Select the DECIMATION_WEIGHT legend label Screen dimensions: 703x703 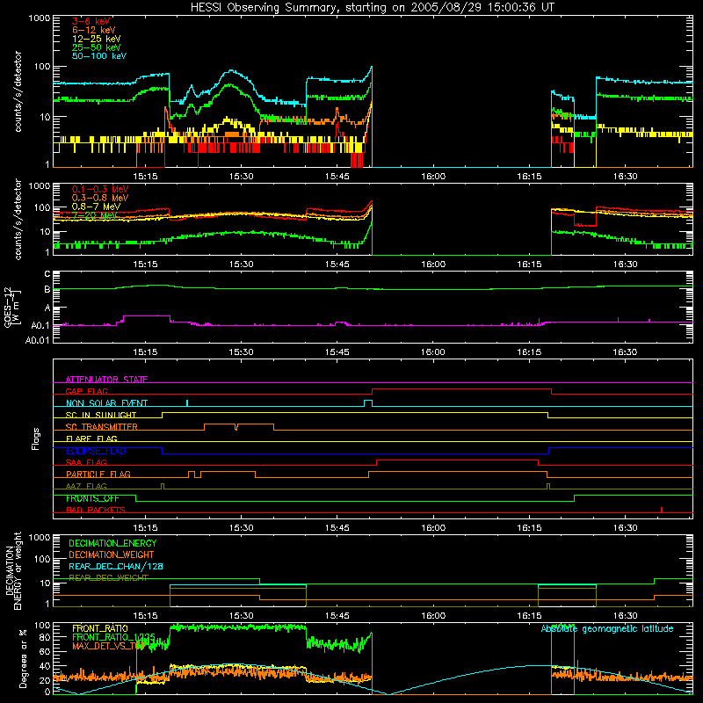(x=112, y=554)
